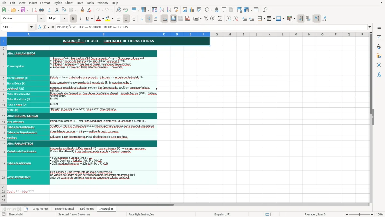The width and height of the screenshot is (385, 217).
Task: Open the Save button dropdown arrow
Action: 27,10
